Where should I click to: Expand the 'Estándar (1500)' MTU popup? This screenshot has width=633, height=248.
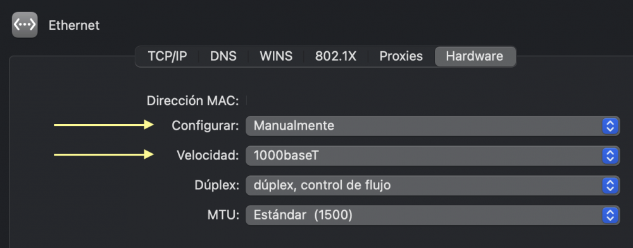click(432, 215)
